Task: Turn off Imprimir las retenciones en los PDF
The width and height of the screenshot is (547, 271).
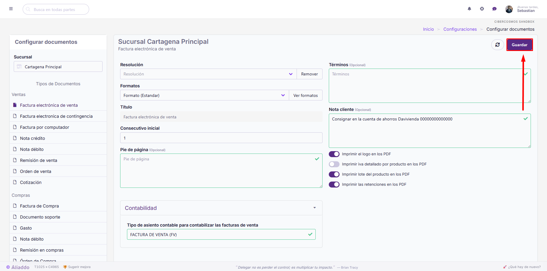Action: (334, 185)
